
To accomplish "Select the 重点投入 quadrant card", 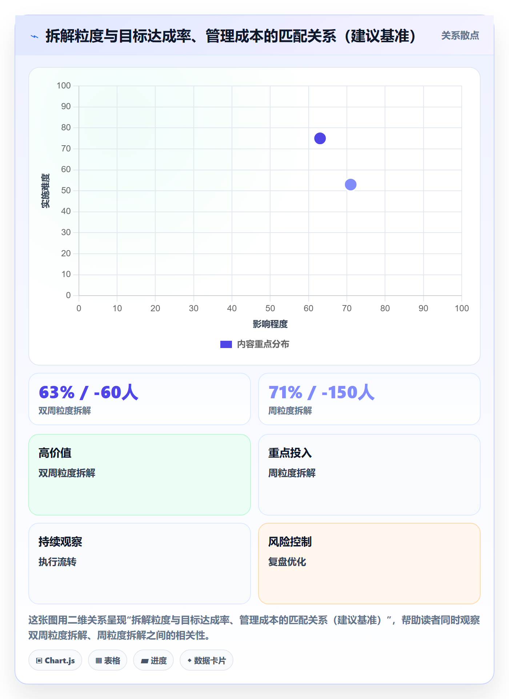I will click(369, 475).
